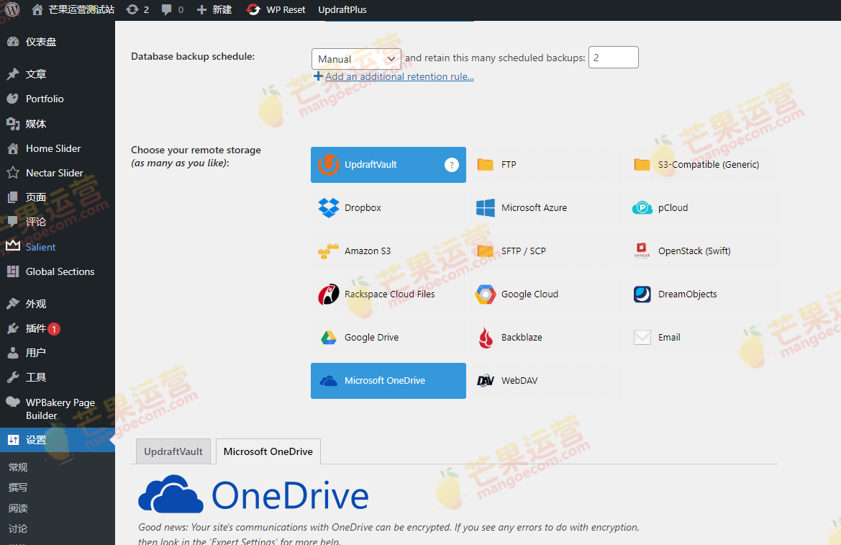Open the UpdraftPlus admin bar menu
Image resolution: width=841 pixels, height=545 pixels.
342,9
